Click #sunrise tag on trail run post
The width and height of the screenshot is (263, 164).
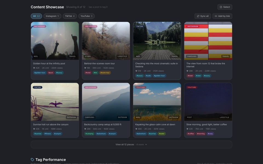click(x=38, y=134)
